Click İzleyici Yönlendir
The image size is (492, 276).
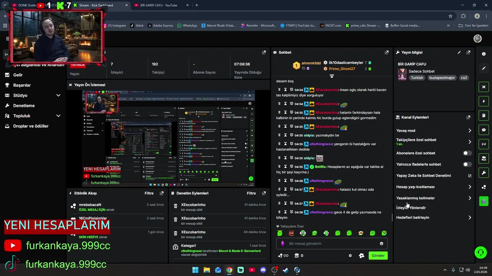pyautogui.click(x=411, y=208)
